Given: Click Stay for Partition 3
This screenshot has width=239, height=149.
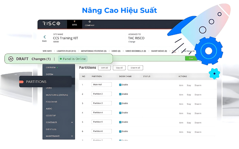Looking at the screenshot, I should (x=189, y=104).
